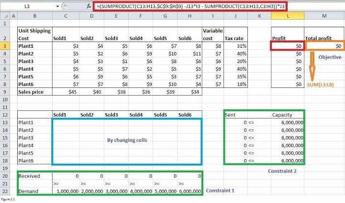Click the Sold2 header in row 2
The width and height of the screenshot is (345, 203).
click(92, 34)
